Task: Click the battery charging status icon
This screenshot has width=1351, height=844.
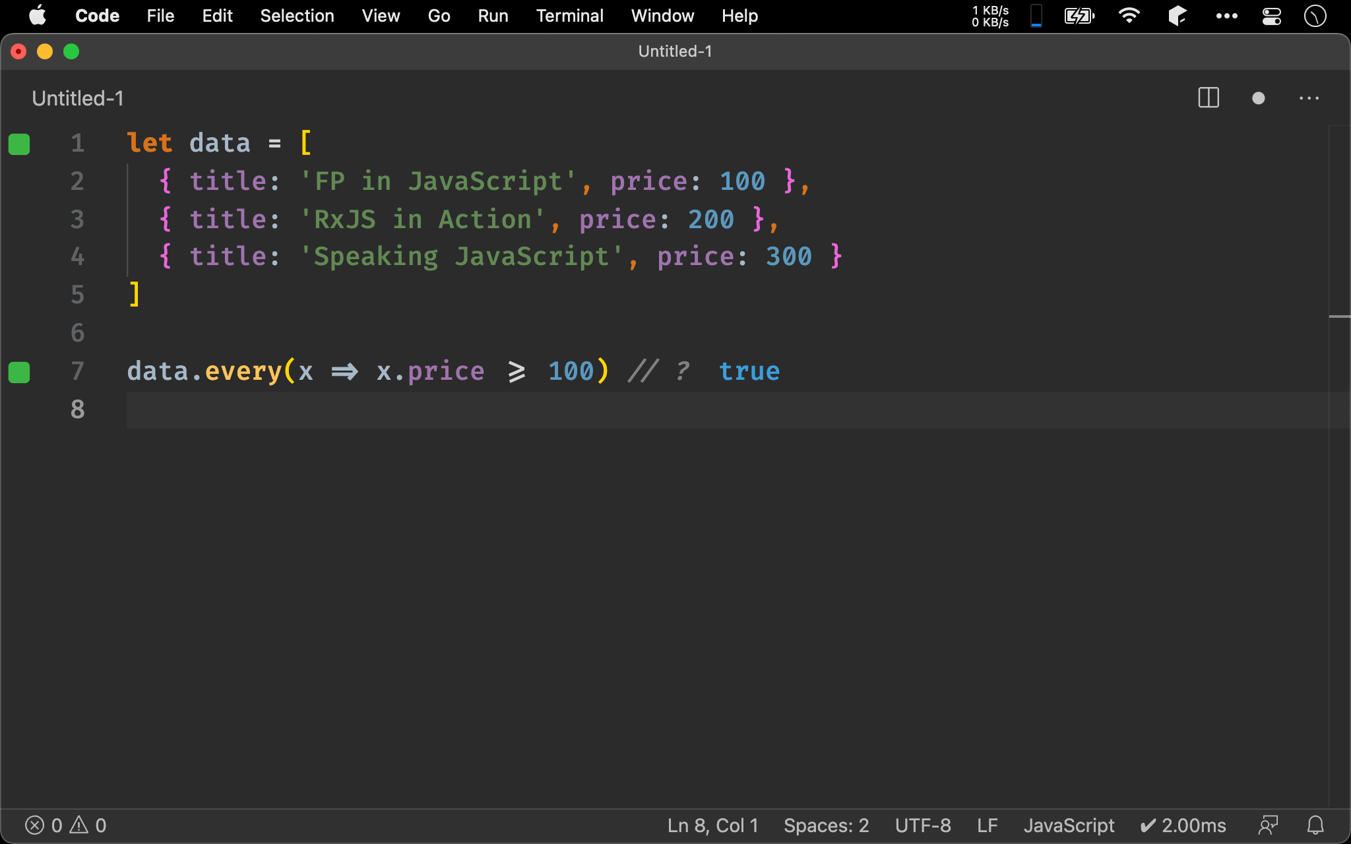Action: pos(1079,16)
